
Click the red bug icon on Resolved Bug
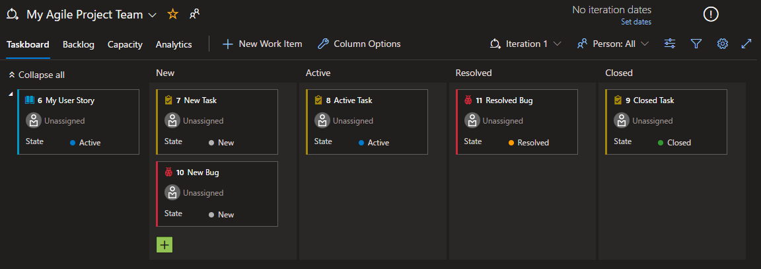(x=469, y=100)
